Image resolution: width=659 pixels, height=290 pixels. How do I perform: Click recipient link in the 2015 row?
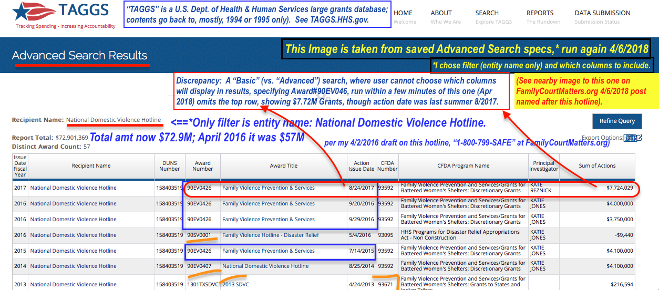click(x=73, y=251)
